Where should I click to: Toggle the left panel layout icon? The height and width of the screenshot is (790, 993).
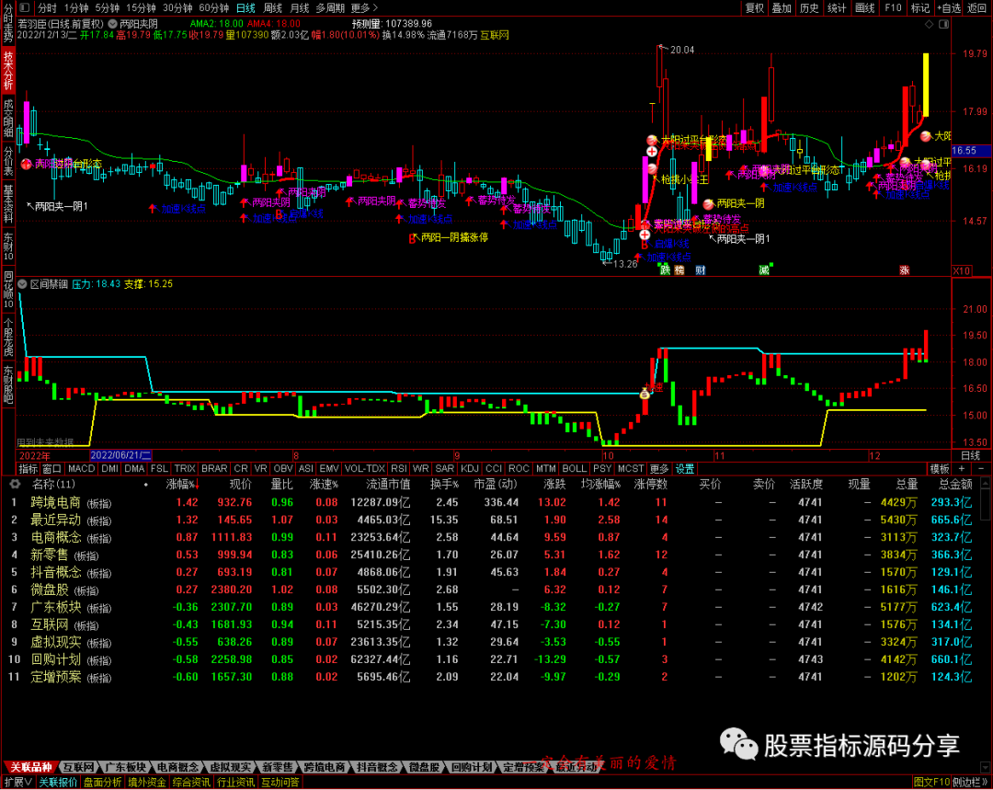tap(25, 7)
